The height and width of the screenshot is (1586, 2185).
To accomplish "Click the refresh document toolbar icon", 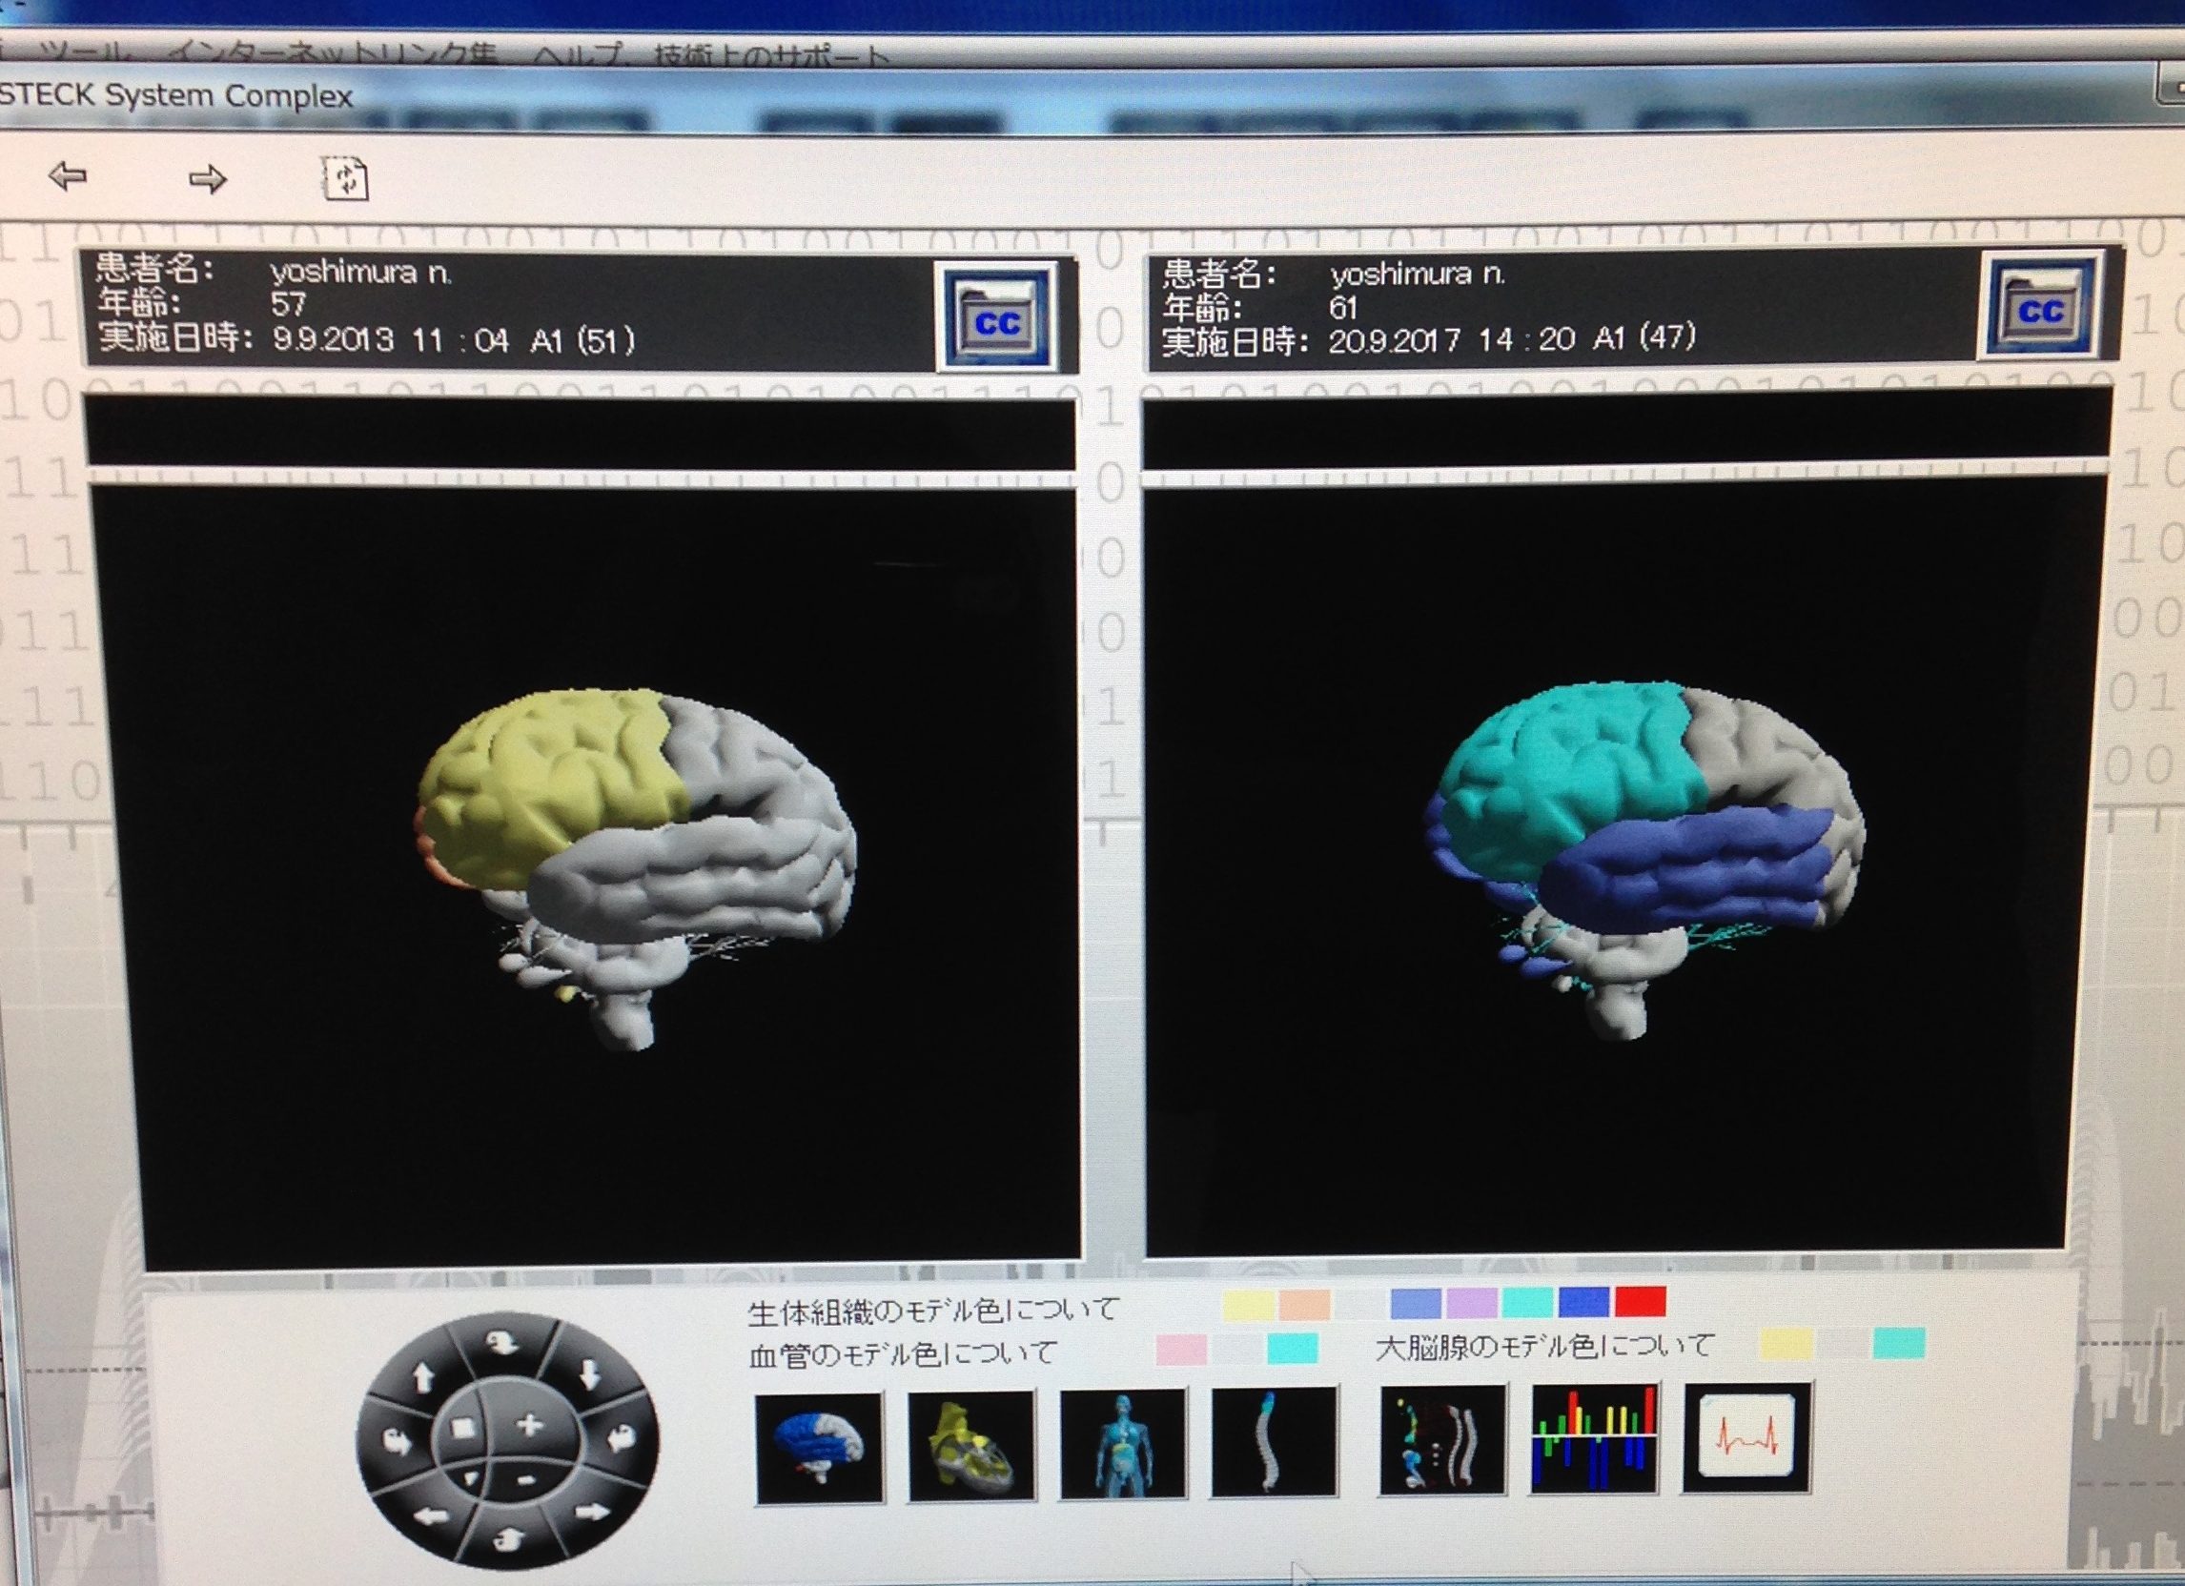I will [345, 178].
